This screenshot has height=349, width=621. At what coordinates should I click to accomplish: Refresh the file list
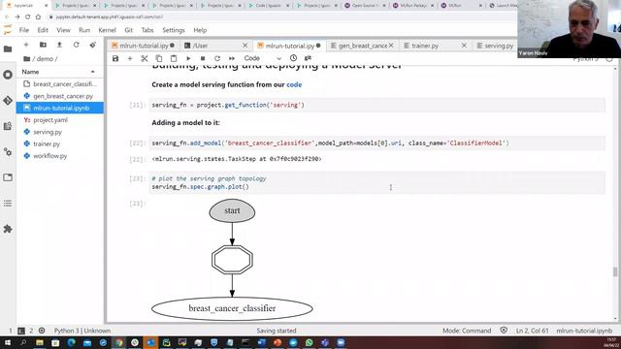tap(76, 45)
